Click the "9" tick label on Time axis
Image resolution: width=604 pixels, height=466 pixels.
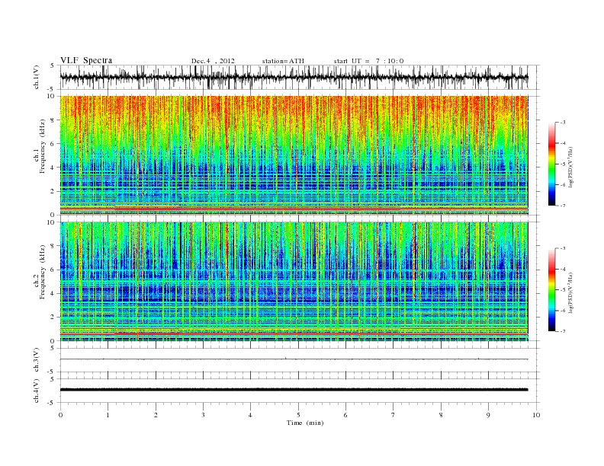(488, 415)
